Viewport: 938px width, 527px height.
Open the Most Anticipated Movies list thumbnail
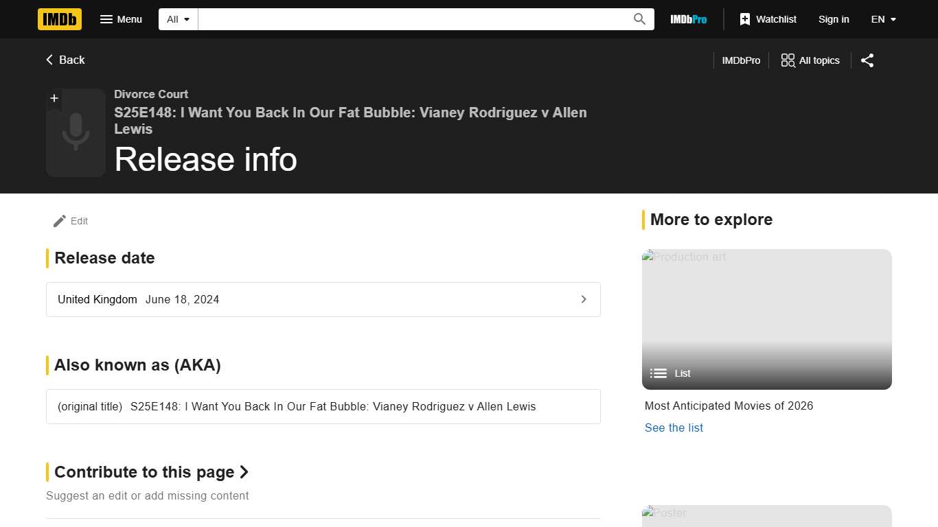click(x=766, y=319)
